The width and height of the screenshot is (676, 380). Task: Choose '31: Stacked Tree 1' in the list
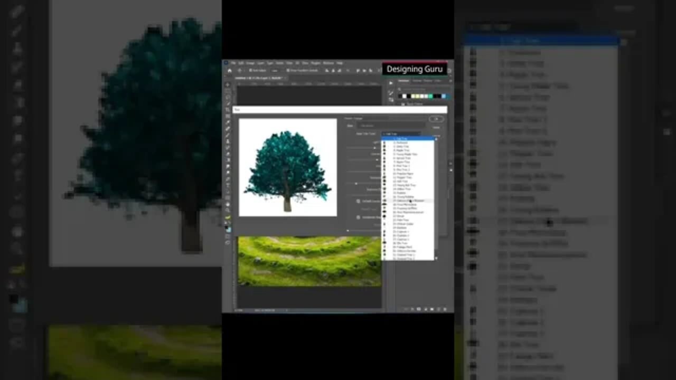408,255
